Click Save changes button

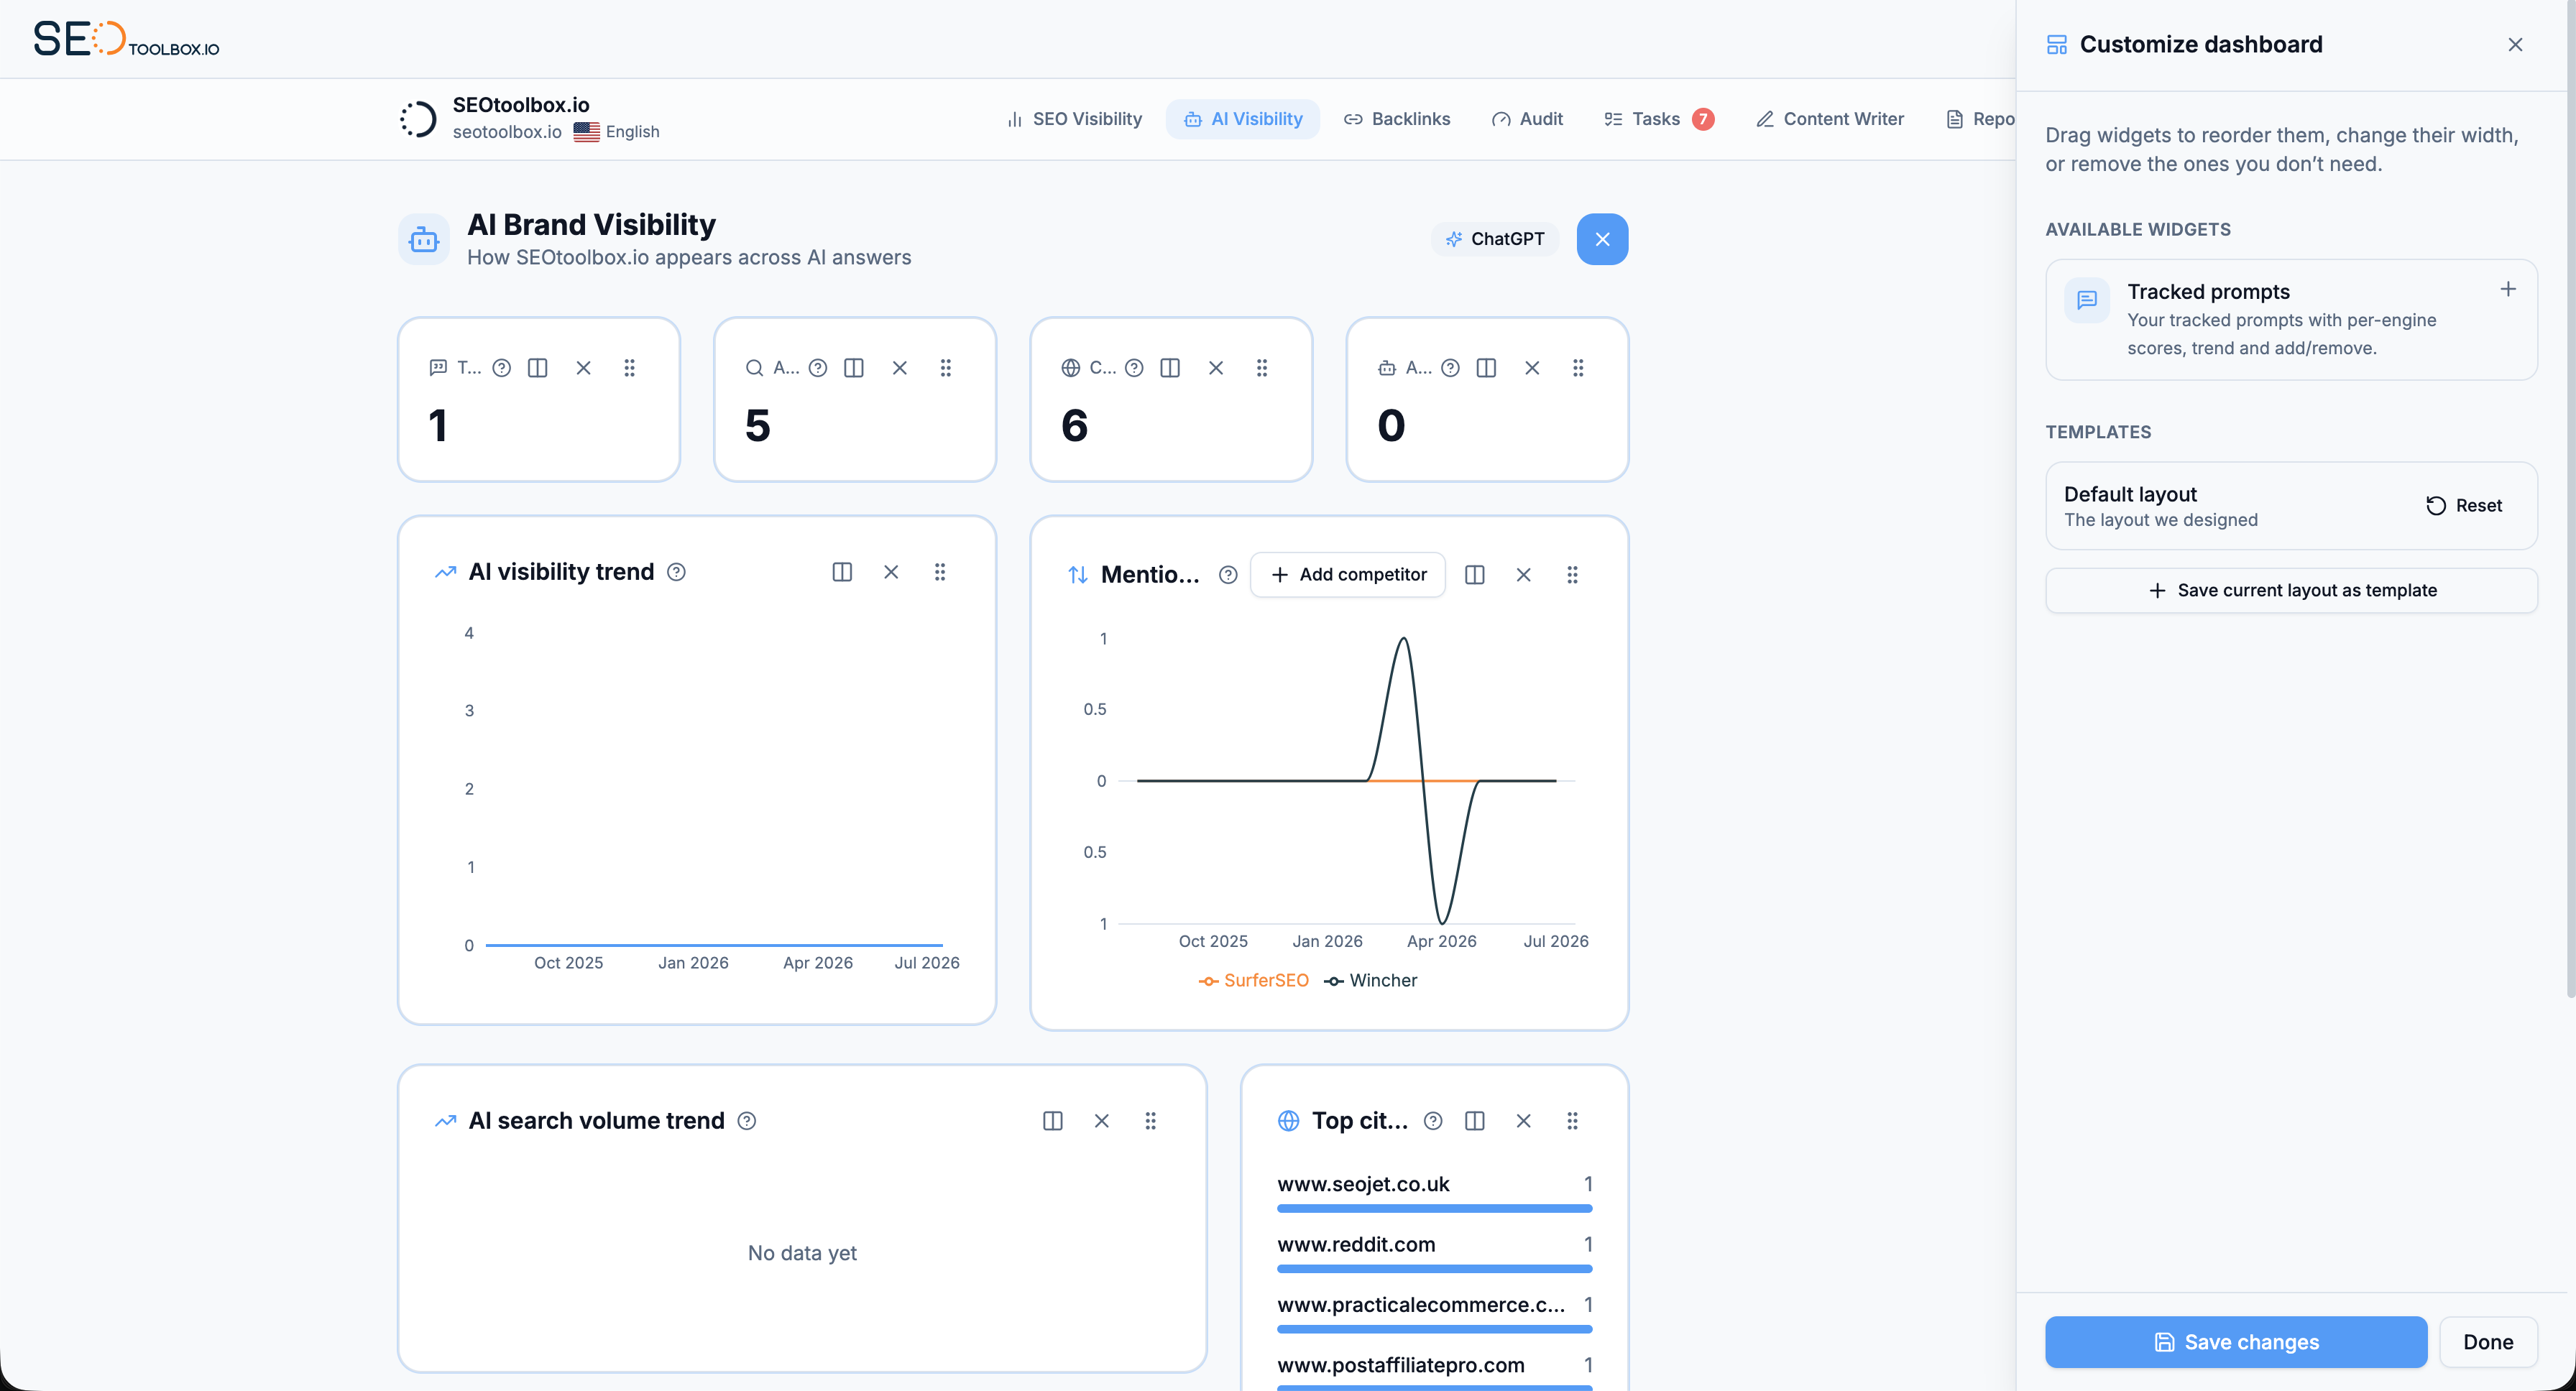(2236, 1342)
